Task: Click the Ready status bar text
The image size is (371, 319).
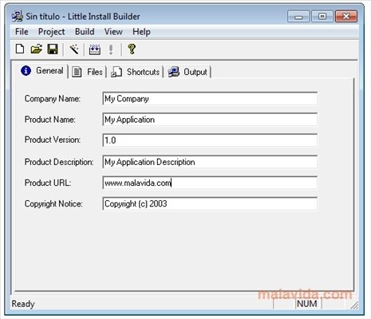Action: (x=23, y=304)
